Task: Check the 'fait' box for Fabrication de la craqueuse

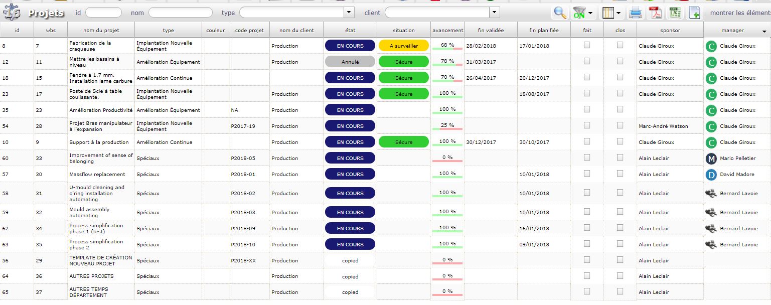Action: click(587, 45)
